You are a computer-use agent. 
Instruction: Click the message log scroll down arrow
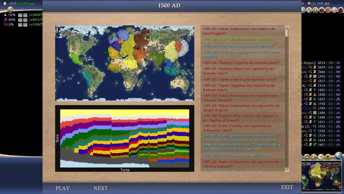287,170
